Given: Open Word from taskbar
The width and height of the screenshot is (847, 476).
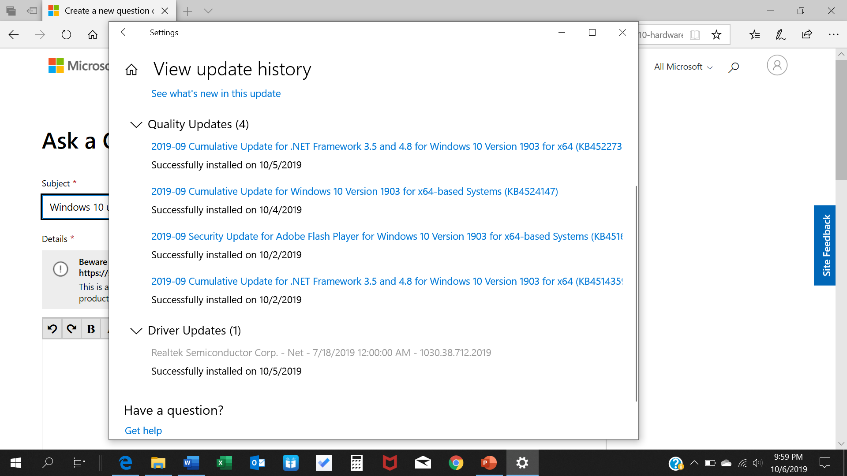Looking at the screenshot, I should 191,463.
